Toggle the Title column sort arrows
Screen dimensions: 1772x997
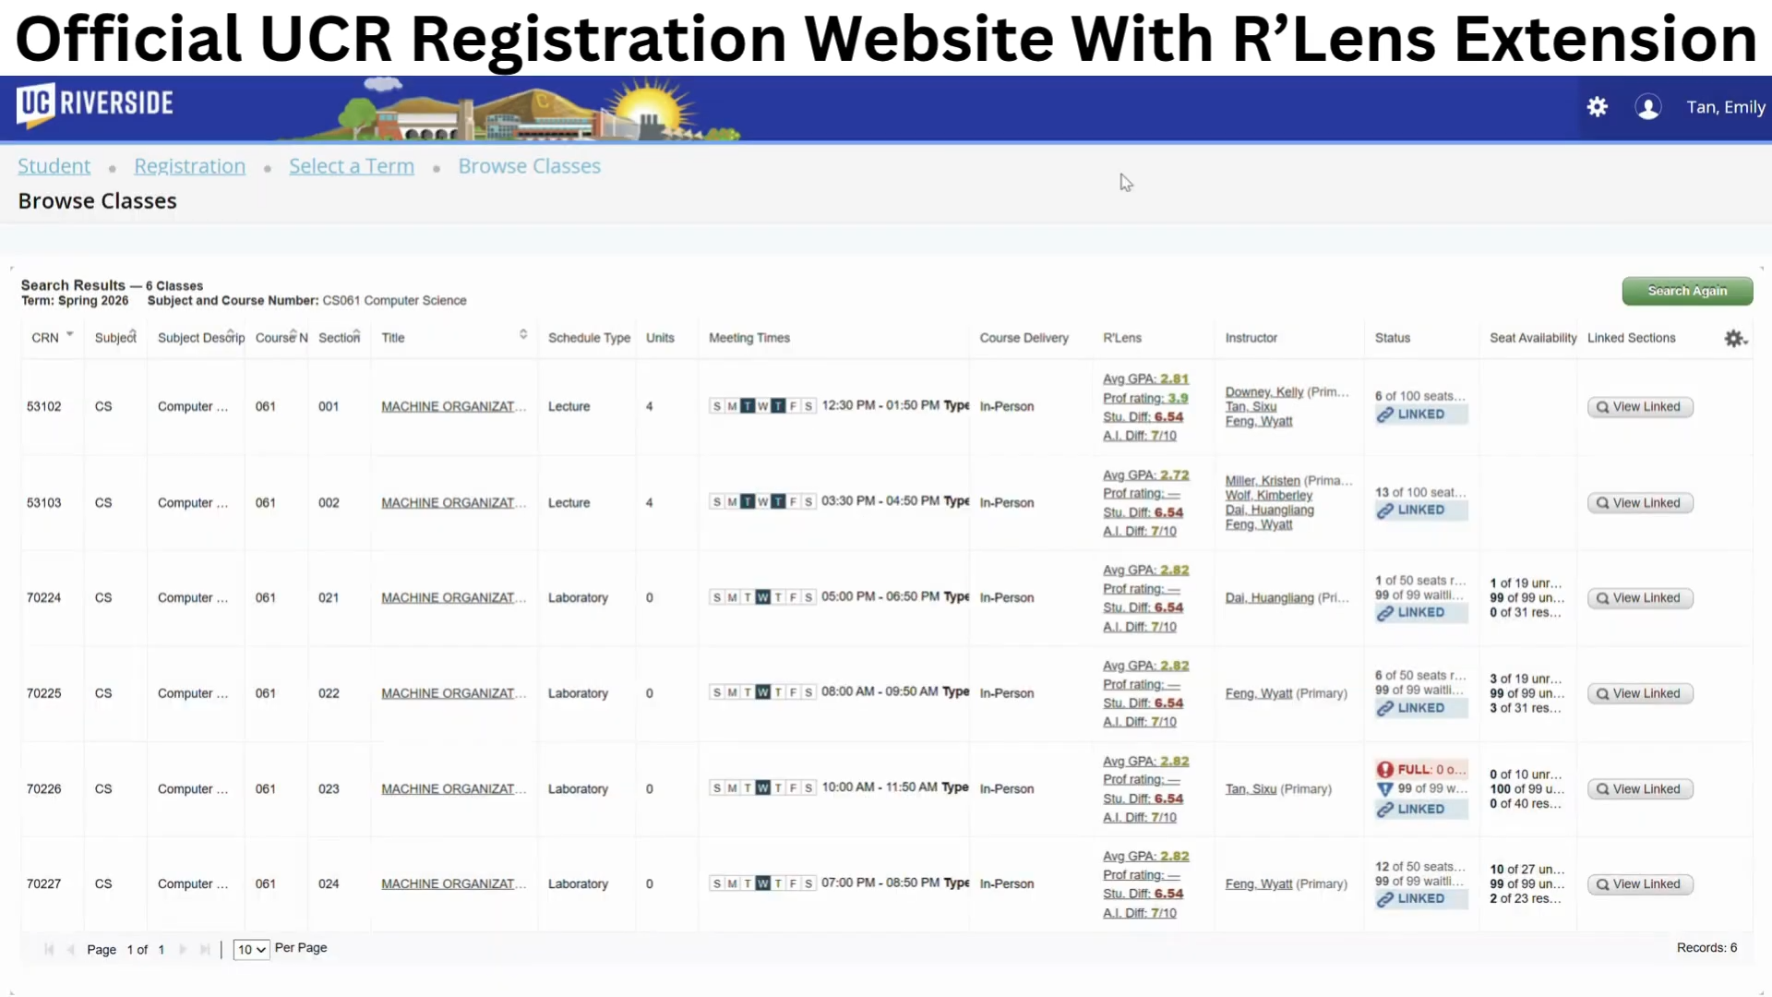pos(523,334)
